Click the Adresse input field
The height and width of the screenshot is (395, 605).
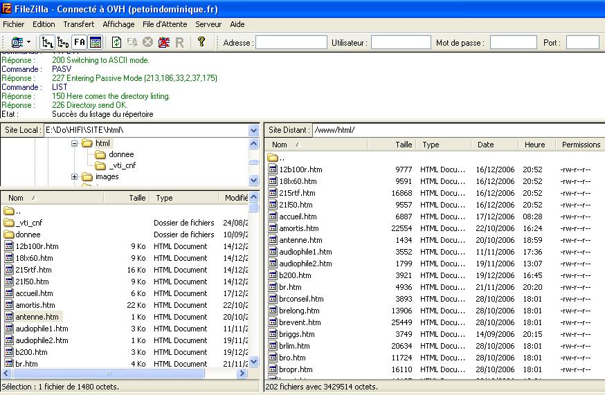(x=291, y=42)
